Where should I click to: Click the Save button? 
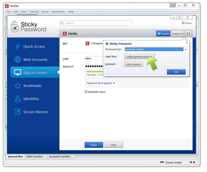point(94,145)
